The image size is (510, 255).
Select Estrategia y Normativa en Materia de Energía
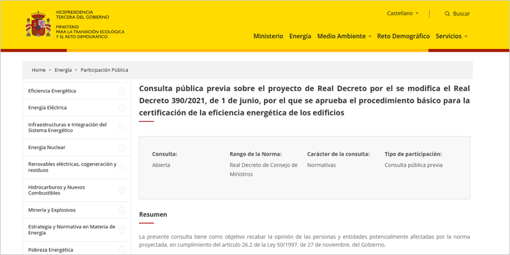pos(71,229)
